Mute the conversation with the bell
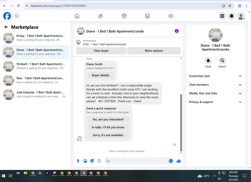The image size is (251, 182). pos(208,60)
